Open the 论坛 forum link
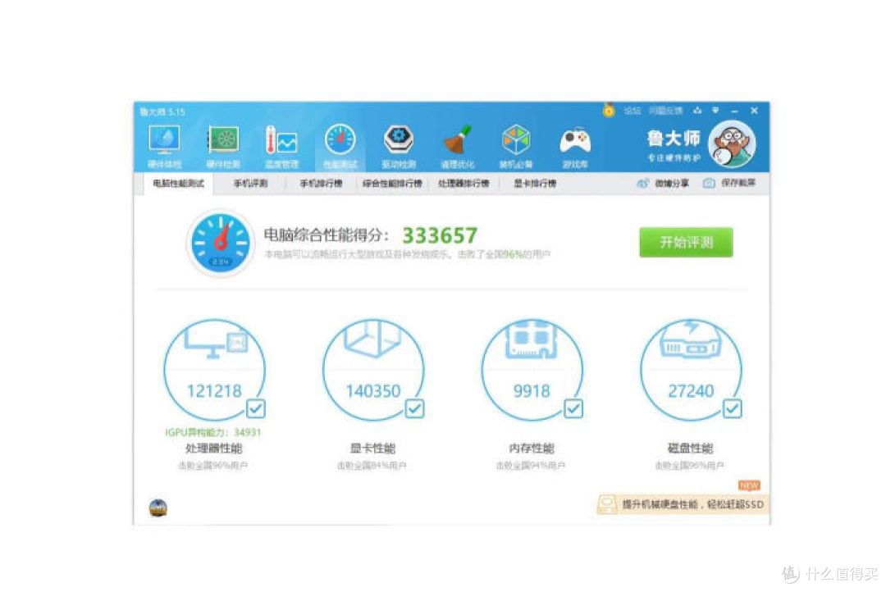Screen dimensions: 886x592 pos(633,111)
